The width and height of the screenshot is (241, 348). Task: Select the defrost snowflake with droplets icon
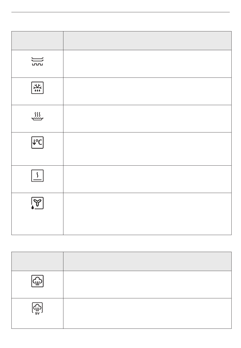pyautogui.click(x=37, y=88)
